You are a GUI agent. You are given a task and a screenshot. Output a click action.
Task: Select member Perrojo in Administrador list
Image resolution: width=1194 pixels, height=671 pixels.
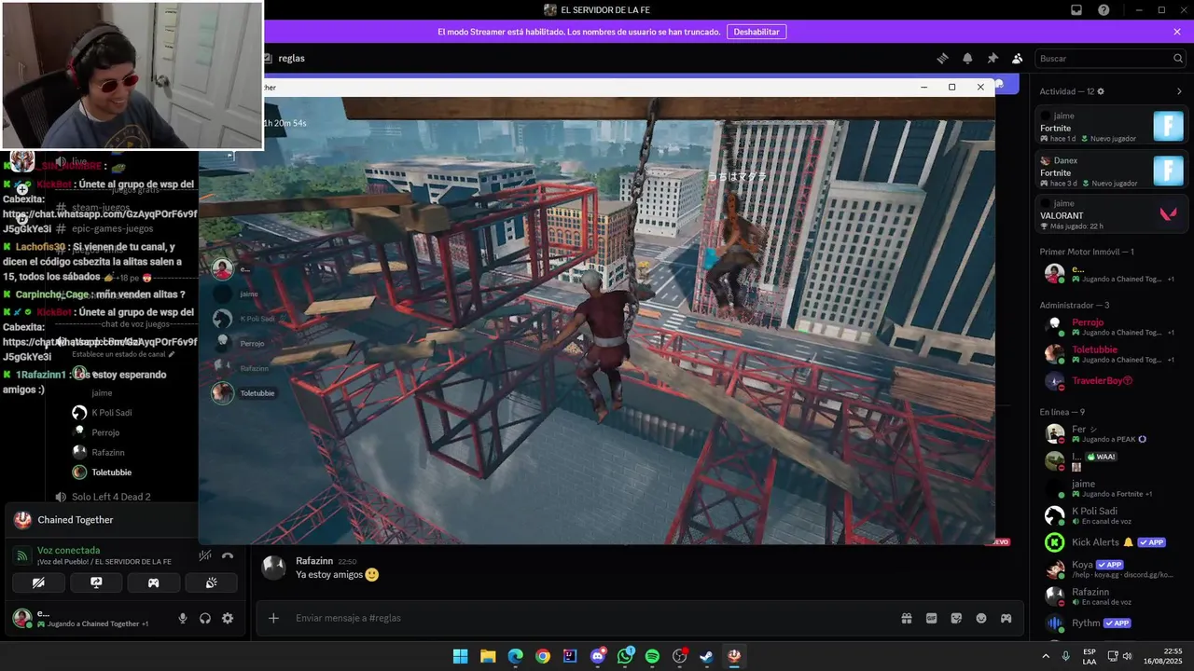click(1112, 326)
